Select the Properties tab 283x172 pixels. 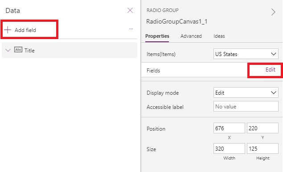157,36
